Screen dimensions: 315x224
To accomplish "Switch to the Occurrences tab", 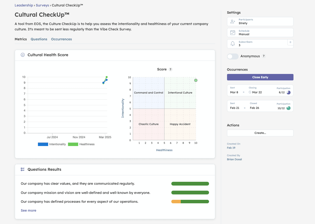I will point(61,39).
